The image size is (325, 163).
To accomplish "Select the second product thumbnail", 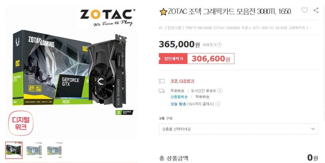I will click(x=34, y=150).
